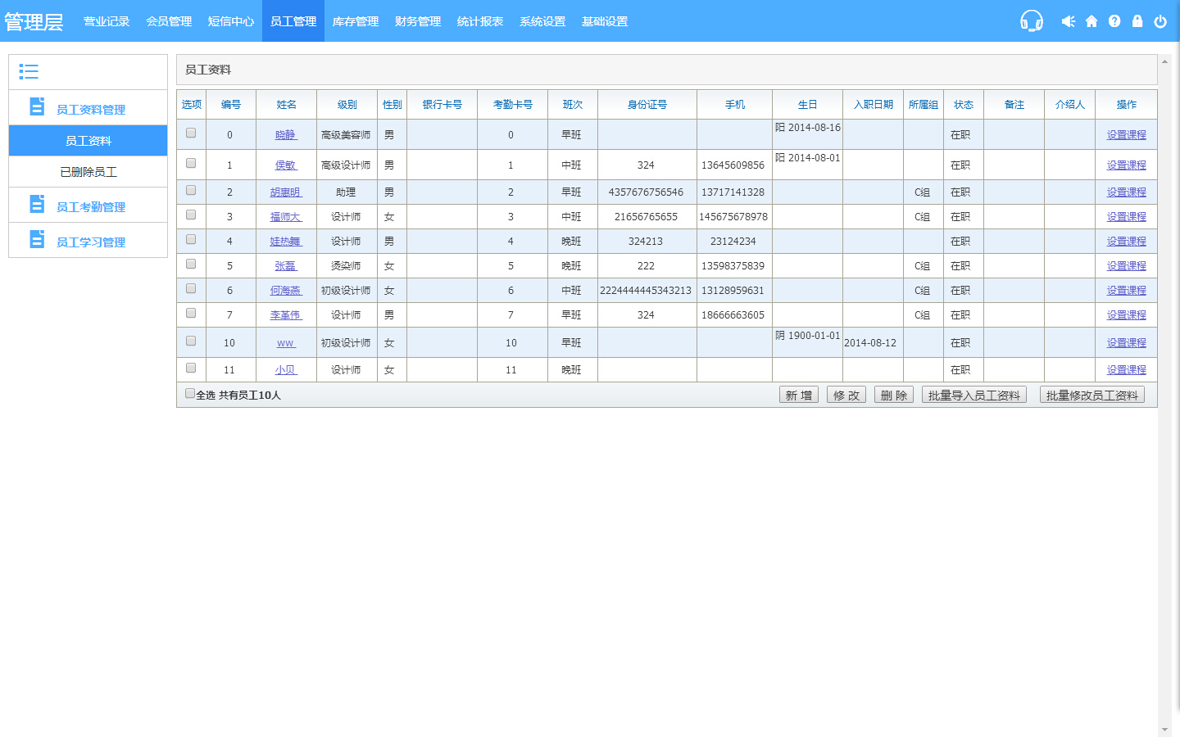Open the 已删除员工 sidebar item

[88, 172]
